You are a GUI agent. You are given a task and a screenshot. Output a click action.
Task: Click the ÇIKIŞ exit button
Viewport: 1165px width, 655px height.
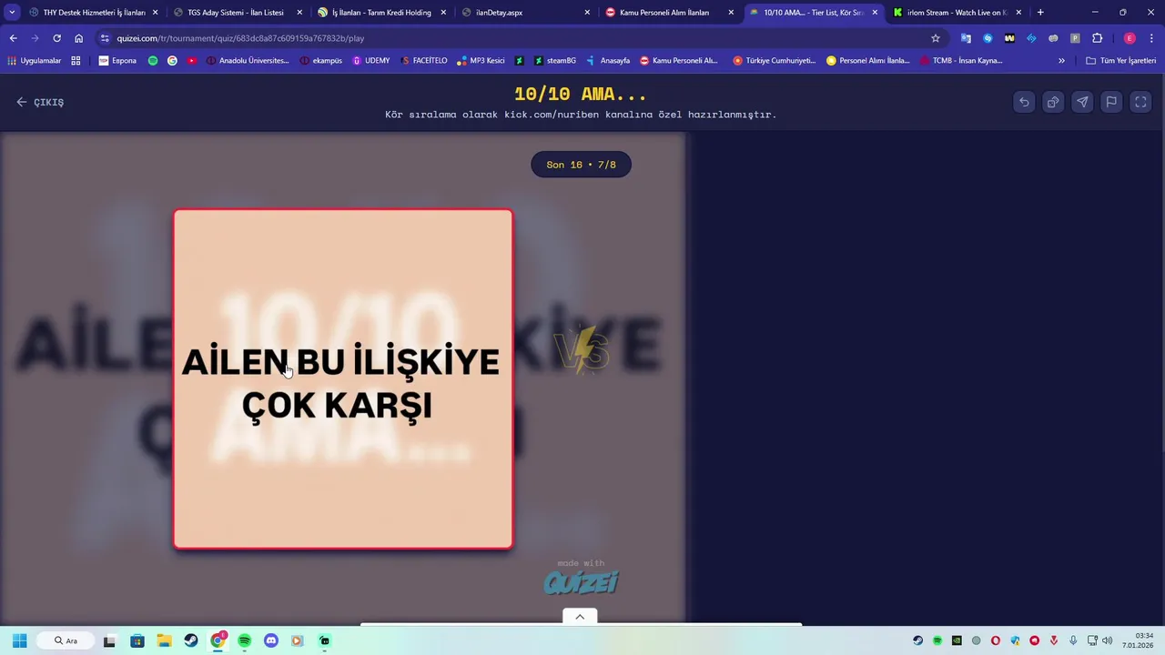40,102
